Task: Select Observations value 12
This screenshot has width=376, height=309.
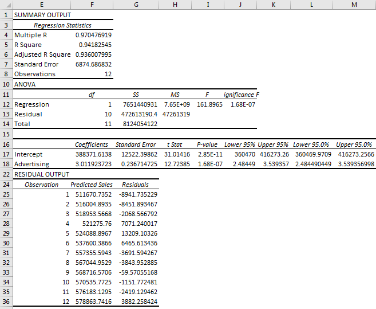Action: 108,74
